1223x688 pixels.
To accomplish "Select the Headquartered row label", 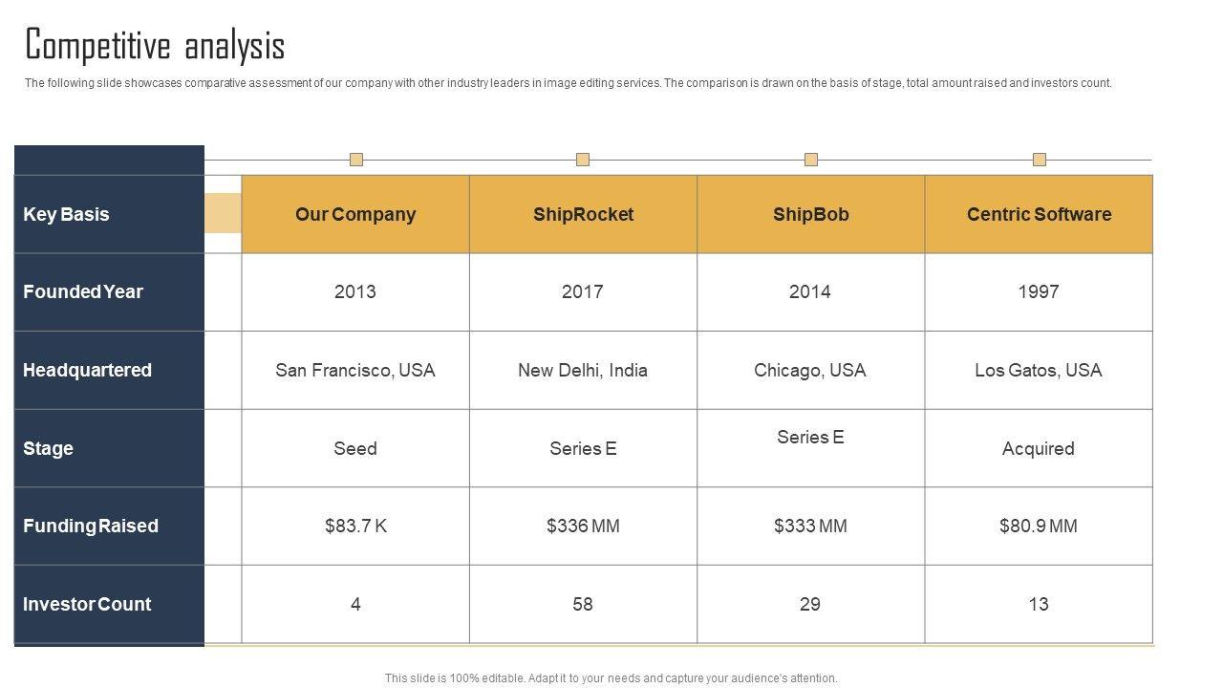I will click(x=87, y=370).
